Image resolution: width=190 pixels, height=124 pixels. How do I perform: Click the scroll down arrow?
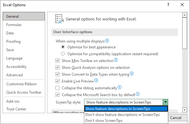tap(184, 110)
